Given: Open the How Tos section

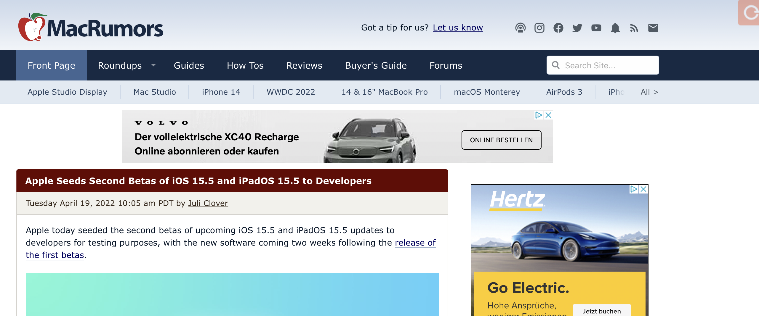Looking at the screenshot, I should click(245, 65).
